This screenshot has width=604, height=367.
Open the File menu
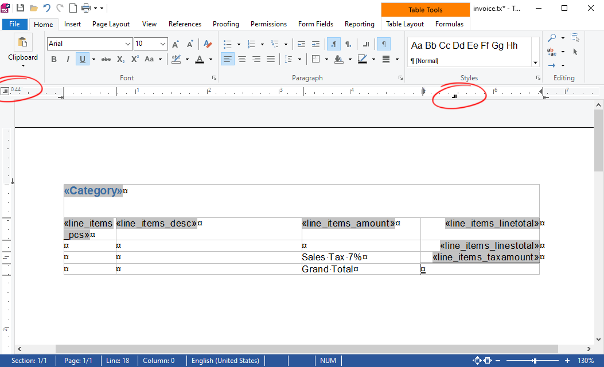[x=15, y=24]
